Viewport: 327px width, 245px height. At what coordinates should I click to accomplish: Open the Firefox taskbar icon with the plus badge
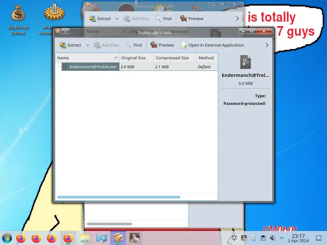[68, 238]
